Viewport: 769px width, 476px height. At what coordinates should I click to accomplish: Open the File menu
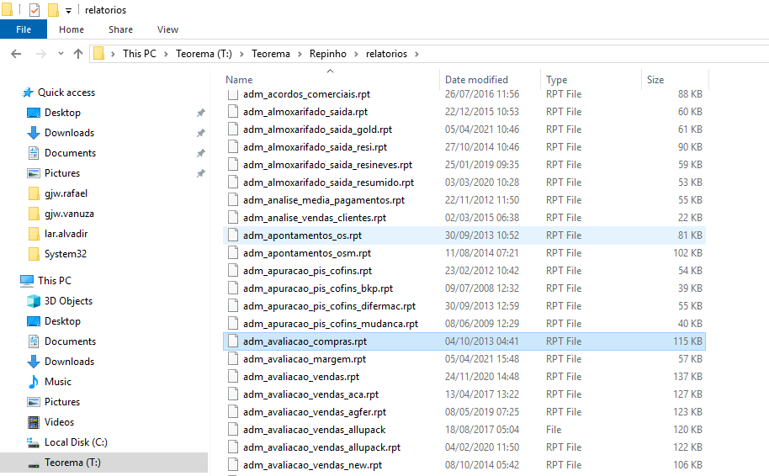click(x=24, y=29)
